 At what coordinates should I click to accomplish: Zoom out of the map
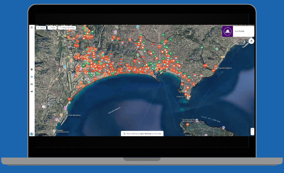tap(252, 133)
